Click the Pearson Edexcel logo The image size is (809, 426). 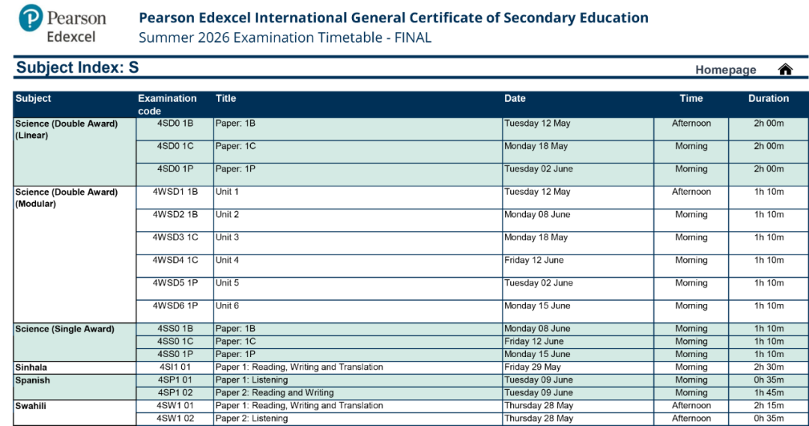pyautogui.click(x=63, y=25)
